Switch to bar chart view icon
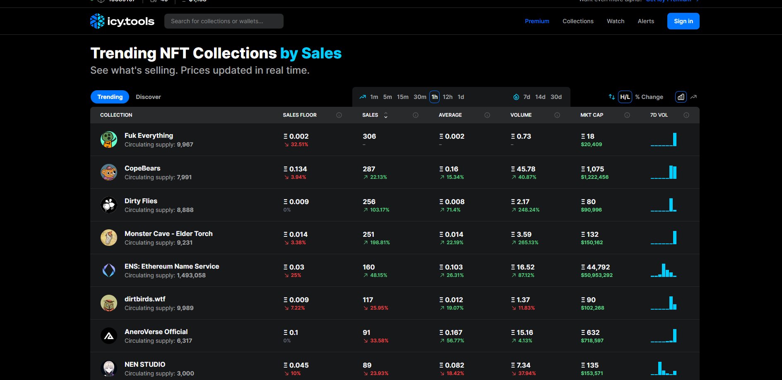The height and width of the screenshot is (380, 782). pyautogui.click(x=681, y=97)
